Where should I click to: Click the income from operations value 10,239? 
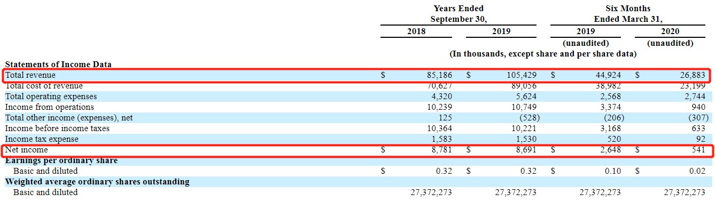(439, 107)
